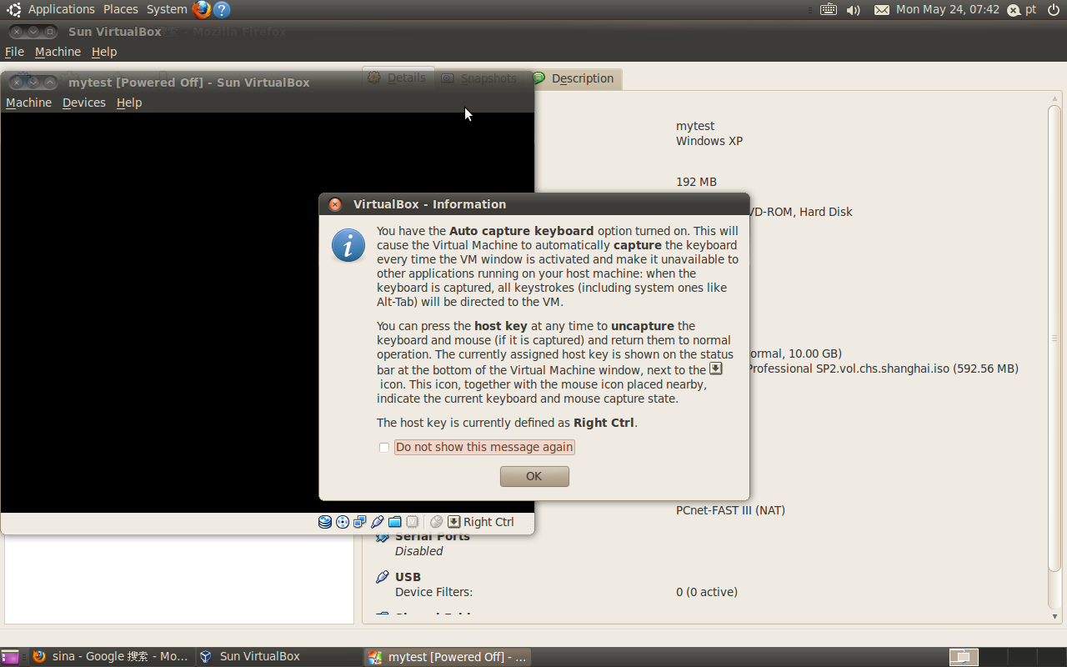Open the System menu

167,9
